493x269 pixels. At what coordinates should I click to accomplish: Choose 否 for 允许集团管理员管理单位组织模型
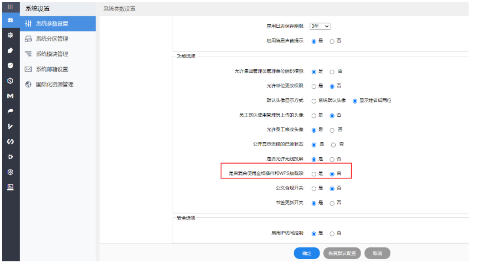pyautogui.click(x=332, y=72)
